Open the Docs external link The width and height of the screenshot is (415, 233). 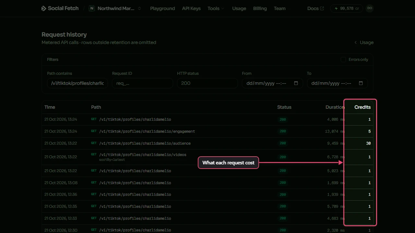(315, 8)
